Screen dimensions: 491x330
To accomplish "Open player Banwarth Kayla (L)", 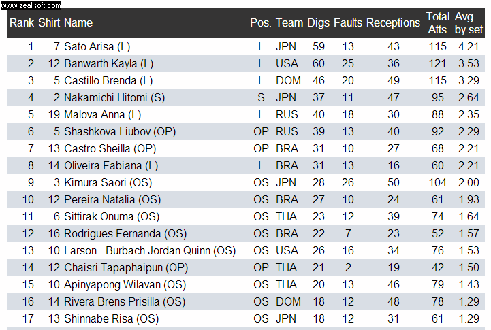I will (x=109, y=64).
